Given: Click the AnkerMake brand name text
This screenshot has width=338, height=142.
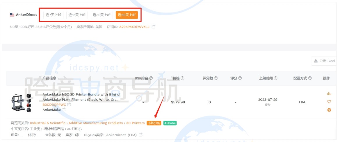Looking at the screenshot, I should pyautogui.click(x=51, y=110).
